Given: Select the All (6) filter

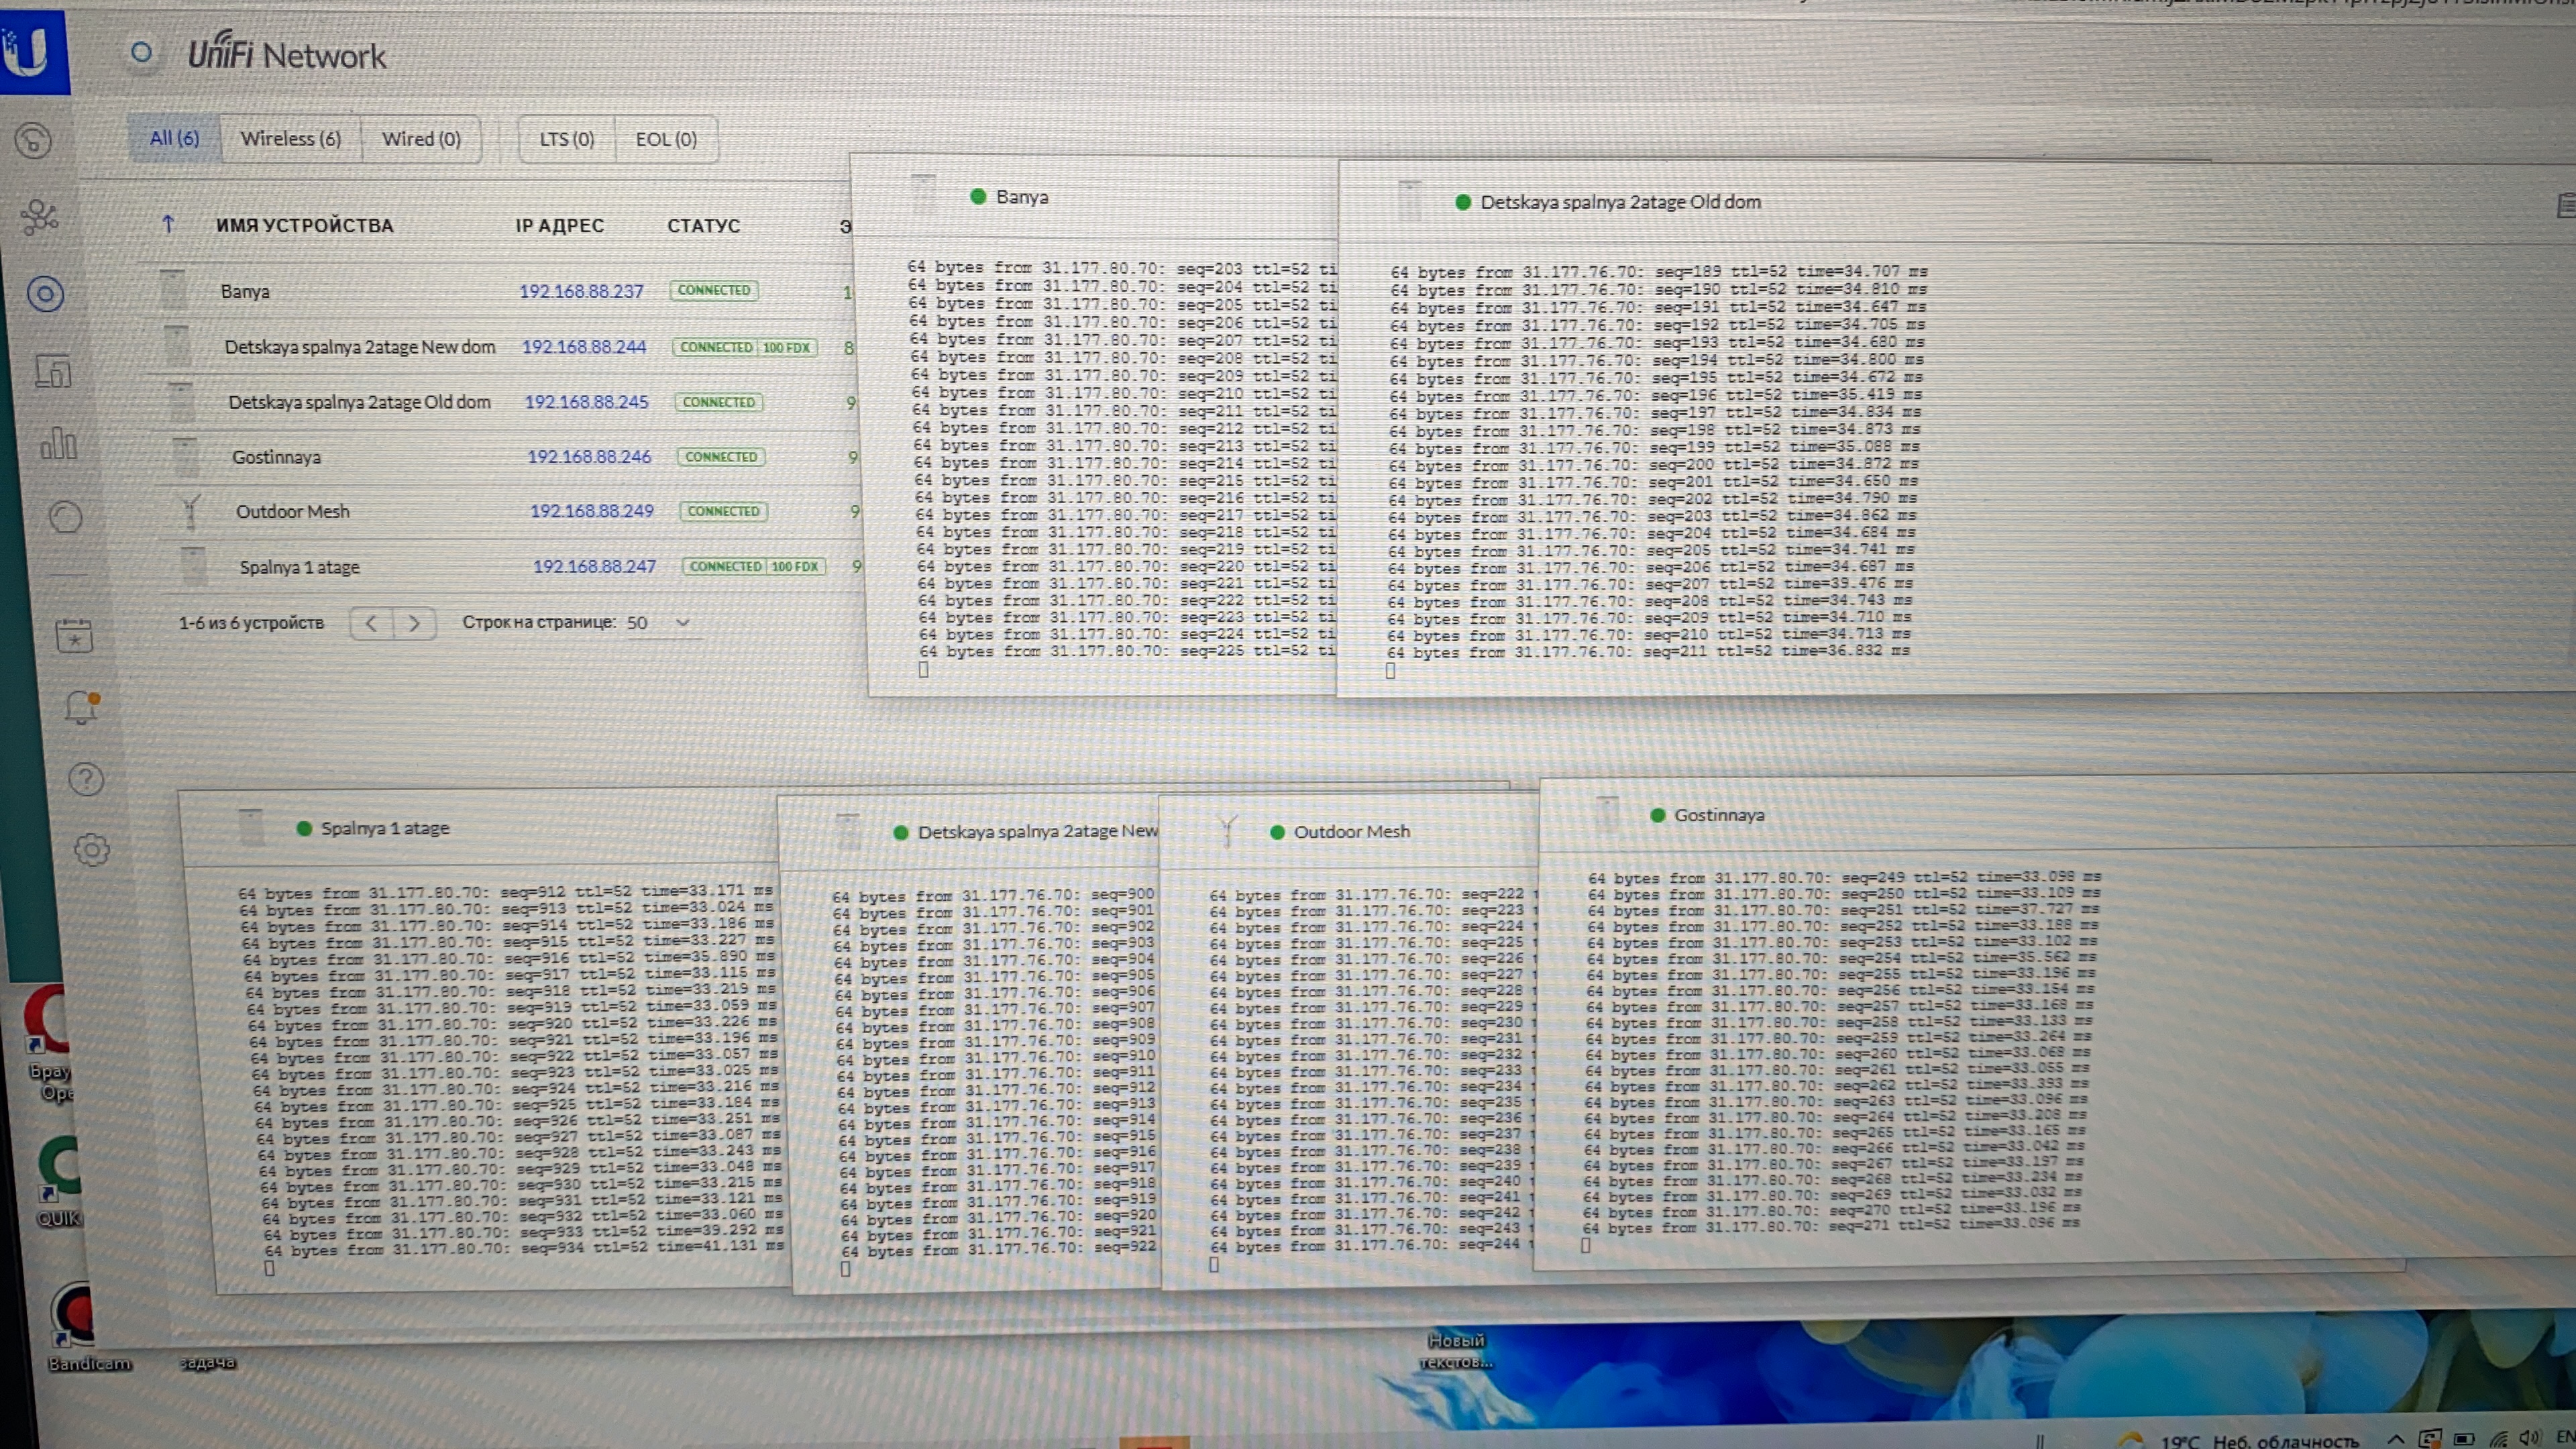Looking at the screenshot, I should 174,138.
